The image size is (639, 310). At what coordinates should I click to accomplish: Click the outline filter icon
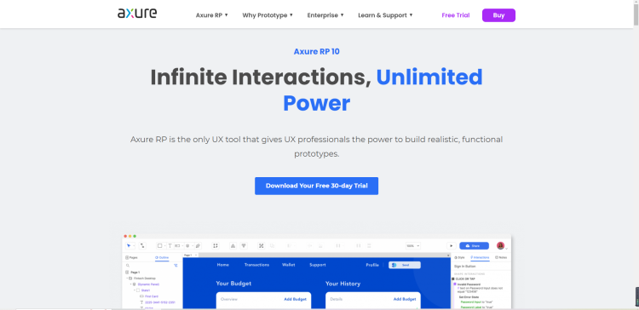(176, 265)
